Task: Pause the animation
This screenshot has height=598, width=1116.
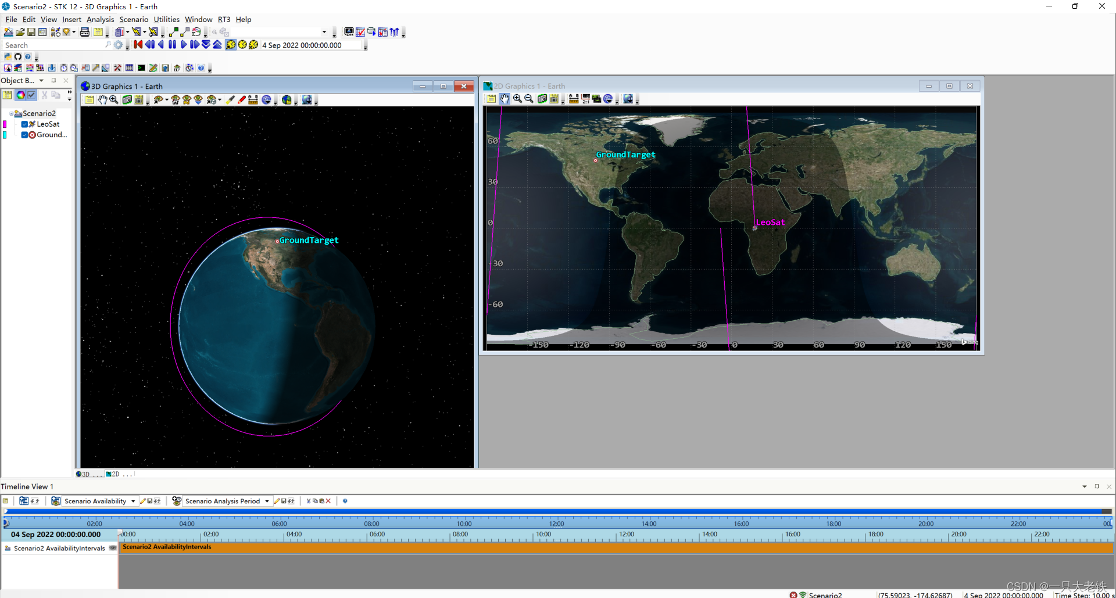Action: click(x=172, y=45)
